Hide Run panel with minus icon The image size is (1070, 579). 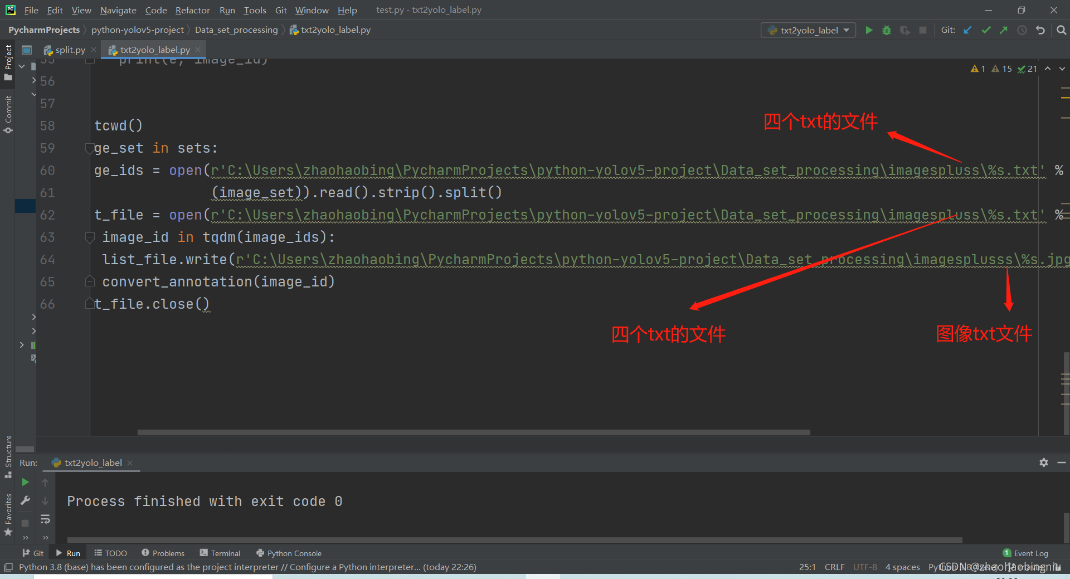(x=1062, y=463)
